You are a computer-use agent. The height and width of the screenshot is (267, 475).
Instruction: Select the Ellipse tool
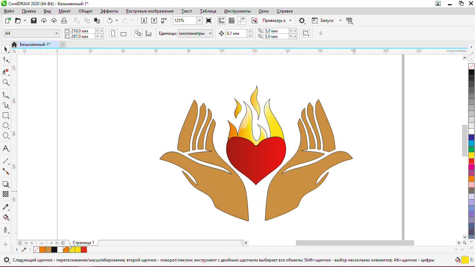[x=6, y=125]
